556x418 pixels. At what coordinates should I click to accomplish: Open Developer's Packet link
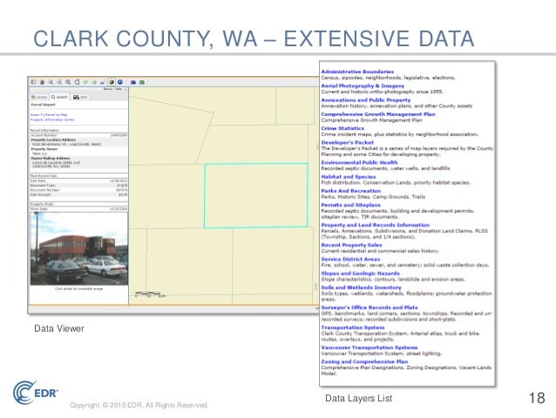348,142
